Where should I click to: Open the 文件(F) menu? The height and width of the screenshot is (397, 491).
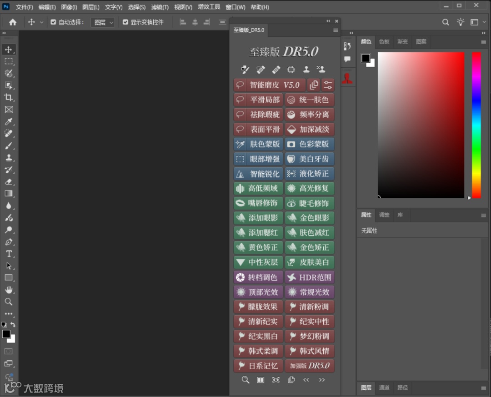(24, 7)
